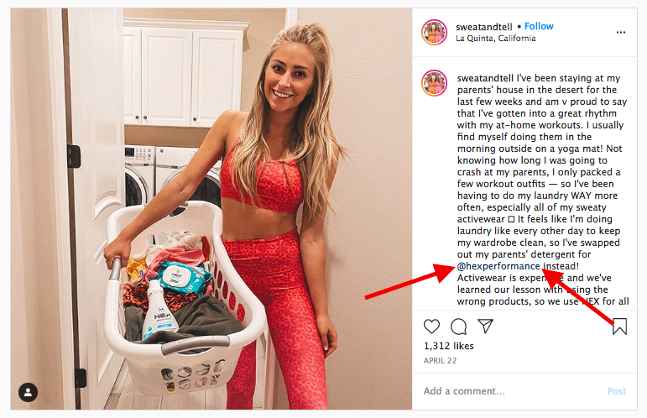Screen dimensions: 647x418
Task: Save post with bookmark icon
Action: [x=619, y=326]
